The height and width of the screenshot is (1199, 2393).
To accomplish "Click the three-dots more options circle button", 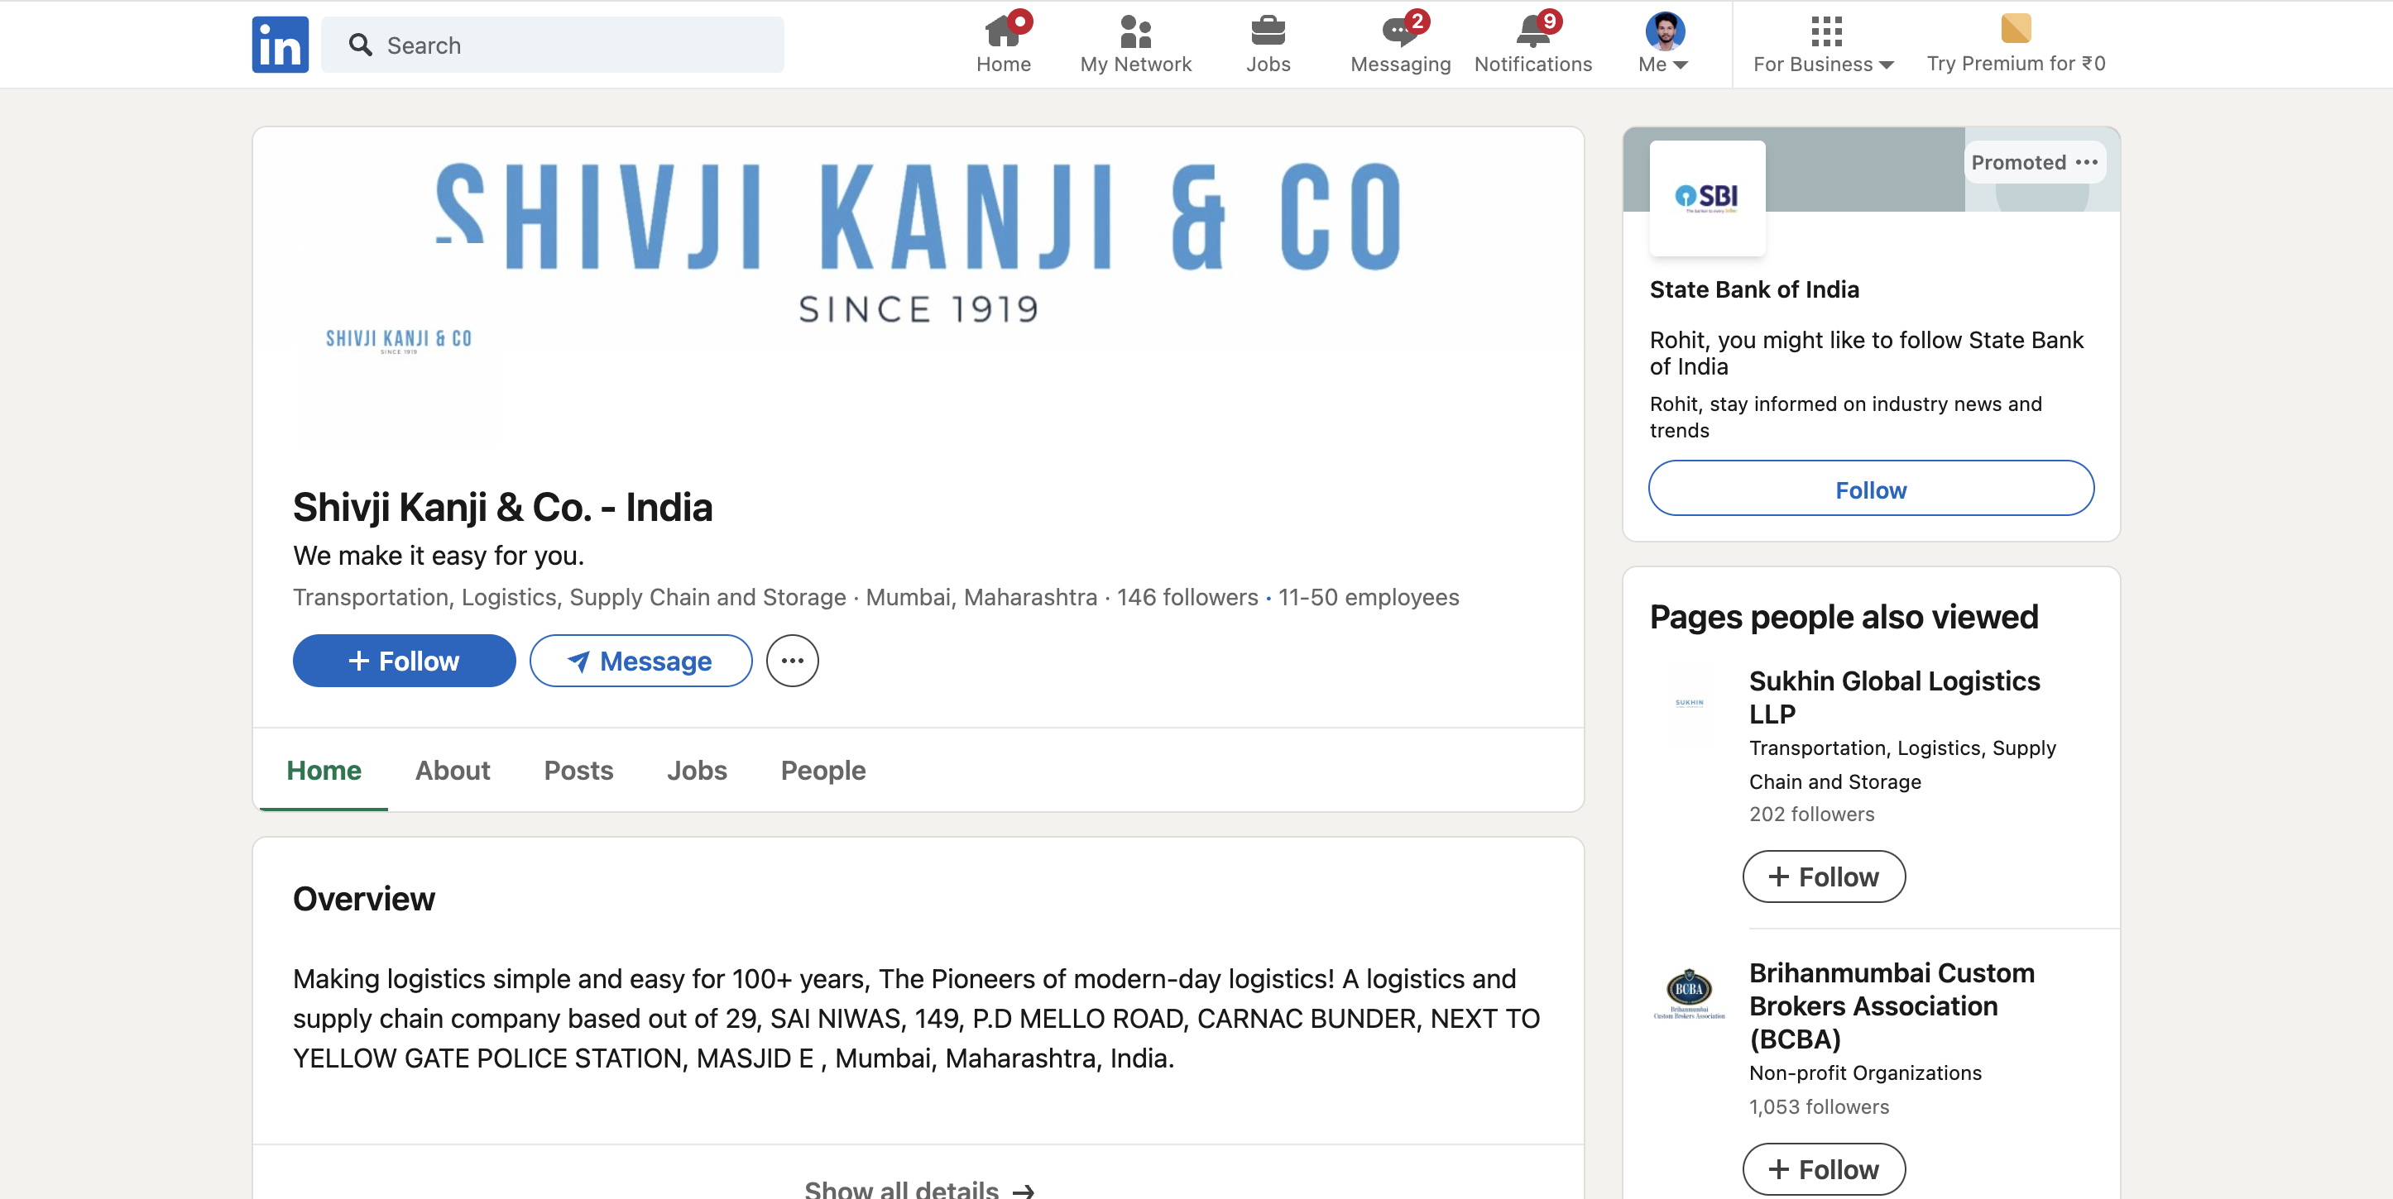I will tap(792, 661).
